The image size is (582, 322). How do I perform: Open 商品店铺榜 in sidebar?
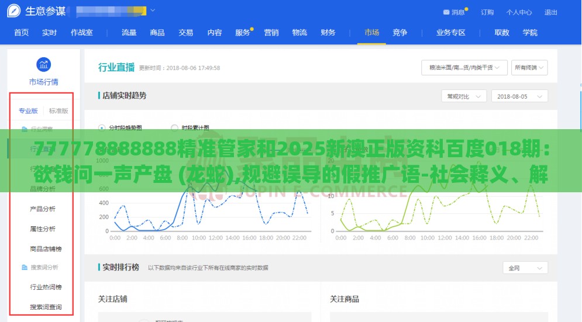tap(46, 249)
